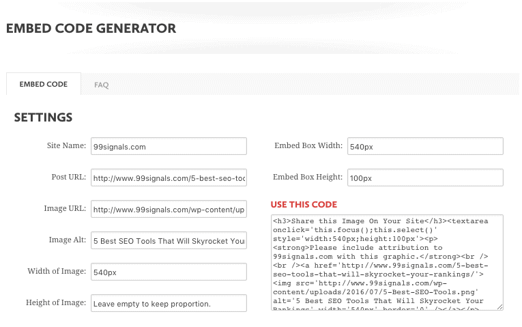Image resolution: width=522 pixels, height=327 pixels.
Task: Click the Embed Box Width label
Action: [308, 145]
